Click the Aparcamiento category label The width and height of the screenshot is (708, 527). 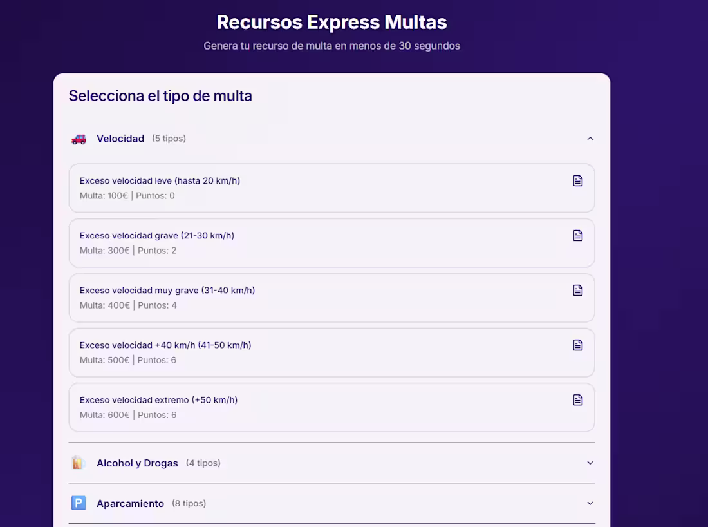pos(130,504)
